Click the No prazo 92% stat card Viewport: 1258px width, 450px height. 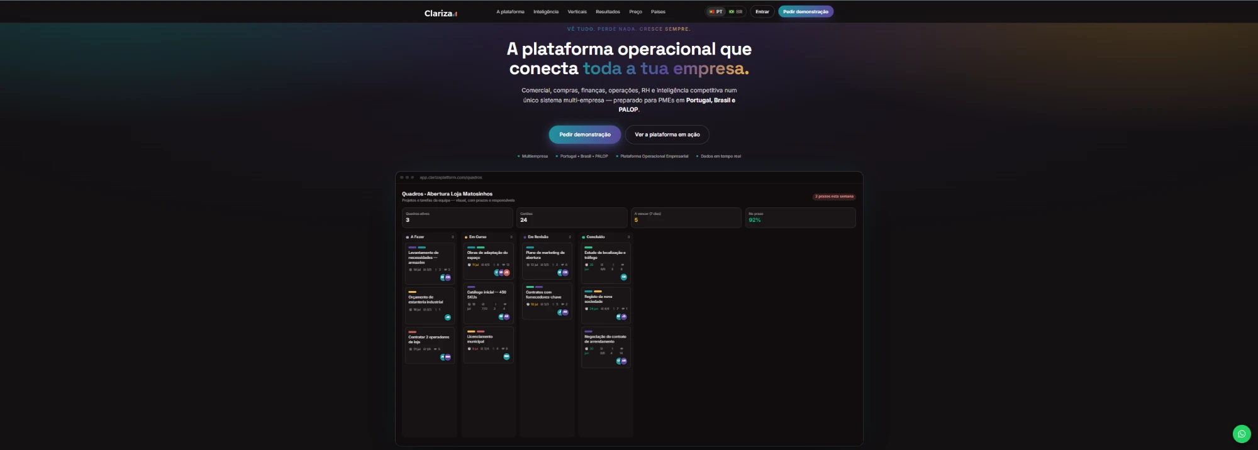tap(800, 217)
